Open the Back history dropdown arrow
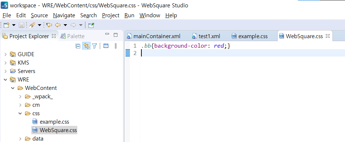The height and width of the screenshot is (142, 345). coord(65,25)
